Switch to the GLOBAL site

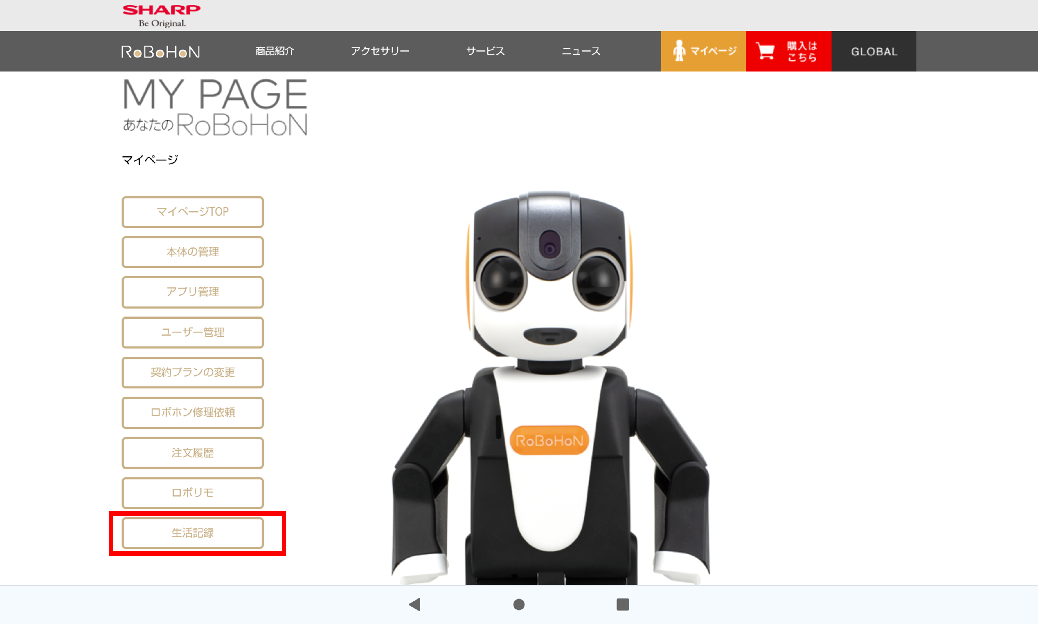(874, 51)
